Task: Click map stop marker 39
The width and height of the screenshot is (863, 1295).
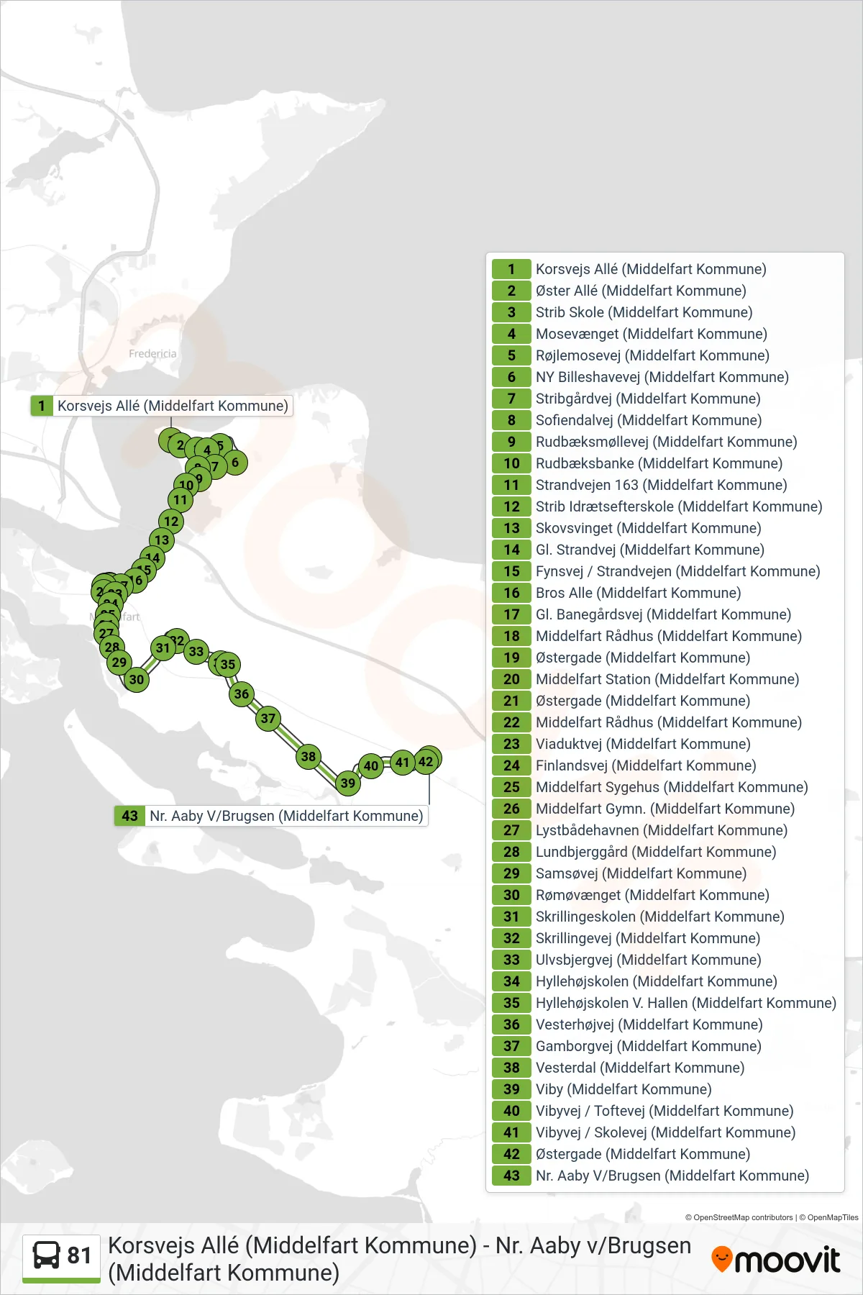Action: 348,783
